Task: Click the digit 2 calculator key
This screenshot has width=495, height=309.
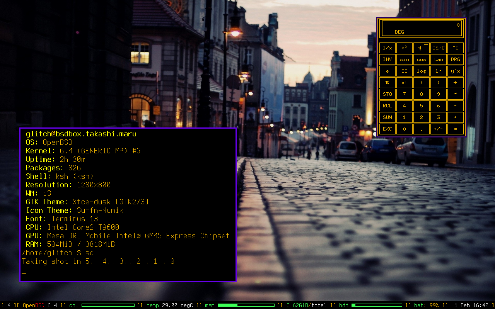Action: 422,117
